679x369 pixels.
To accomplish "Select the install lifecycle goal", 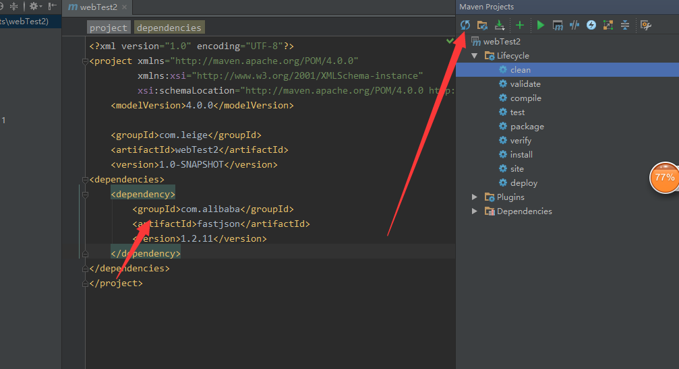I will pyautogui.click(x=521, y=155).
